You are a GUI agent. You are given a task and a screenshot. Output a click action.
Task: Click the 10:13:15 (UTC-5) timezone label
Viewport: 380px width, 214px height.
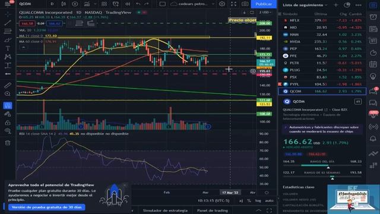213,200
